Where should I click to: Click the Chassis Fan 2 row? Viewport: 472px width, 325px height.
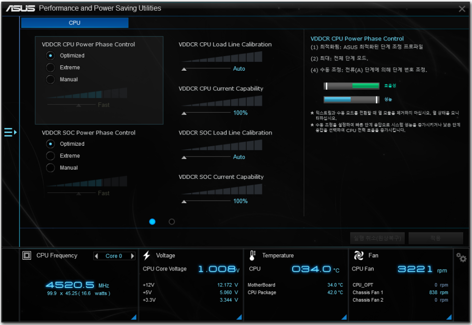click(400, 300)
